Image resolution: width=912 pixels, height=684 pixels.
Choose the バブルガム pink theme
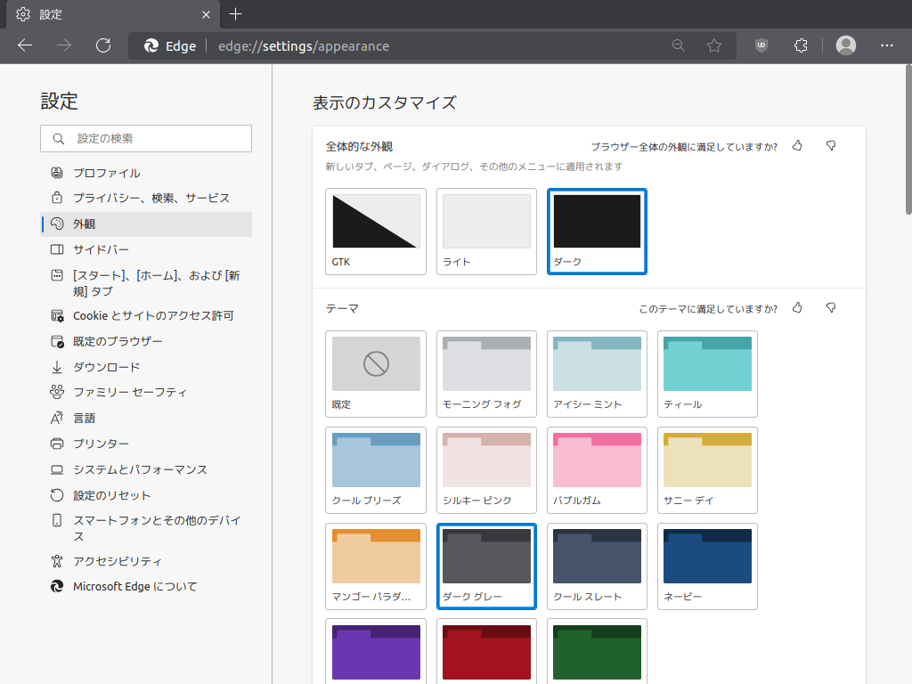pyautogui.click(x=597, y=470)
